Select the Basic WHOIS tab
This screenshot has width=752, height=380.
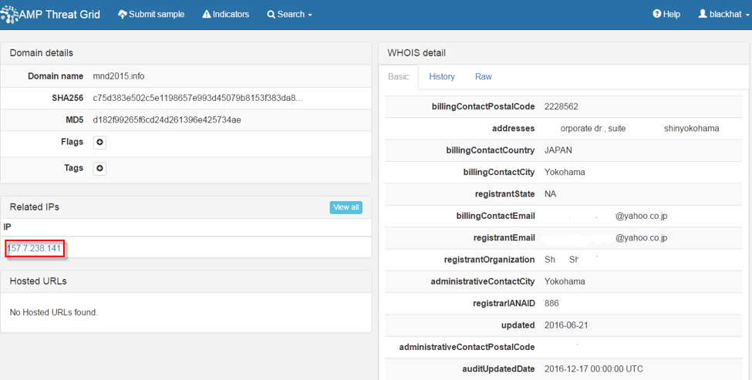point(399,77)
